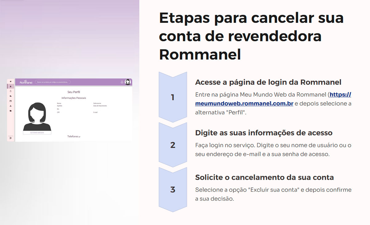Open chat bubbles icon in sidebar

10,96
